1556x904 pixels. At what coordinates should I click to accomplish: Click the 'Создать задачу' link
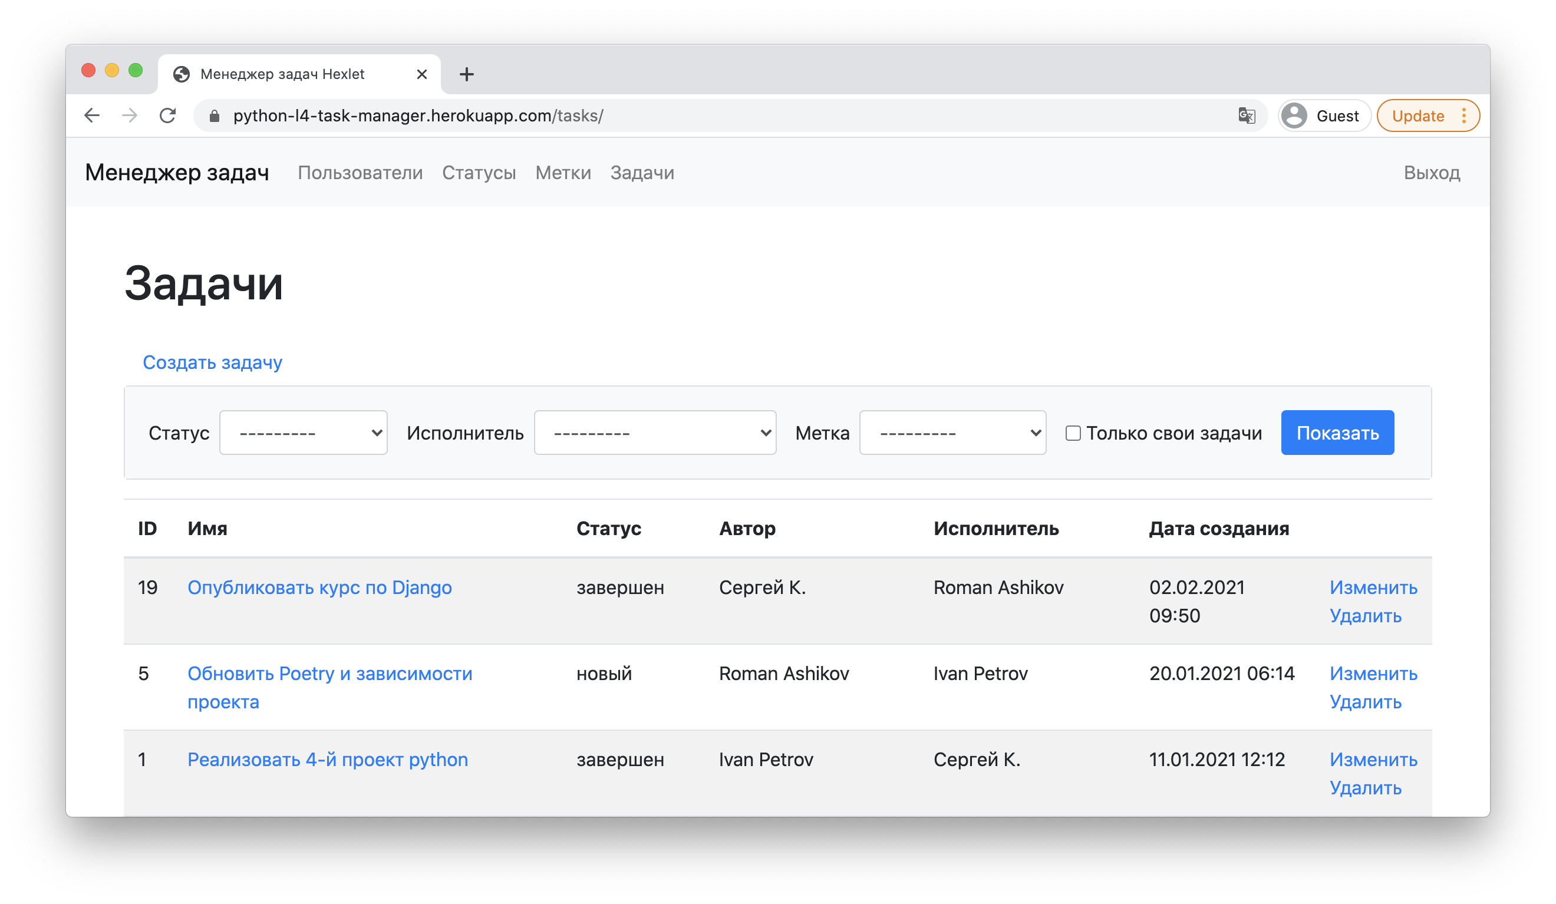212,362
